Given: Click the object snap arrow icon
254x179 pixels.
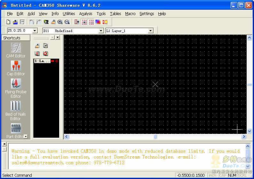Looking at the screenshot, I should point(77,22).
